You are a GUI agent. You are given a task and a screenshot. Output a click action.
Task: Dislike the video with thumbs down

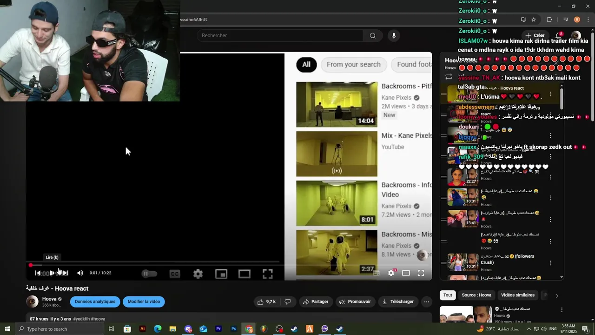tap(288, 302)
